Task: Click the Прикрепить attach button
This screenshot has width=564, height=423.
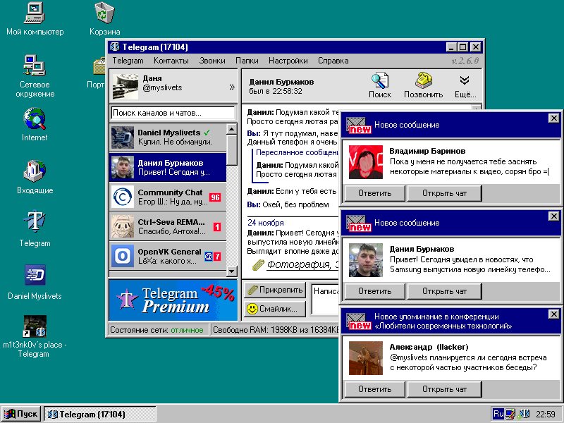Action: click(275, 290)
